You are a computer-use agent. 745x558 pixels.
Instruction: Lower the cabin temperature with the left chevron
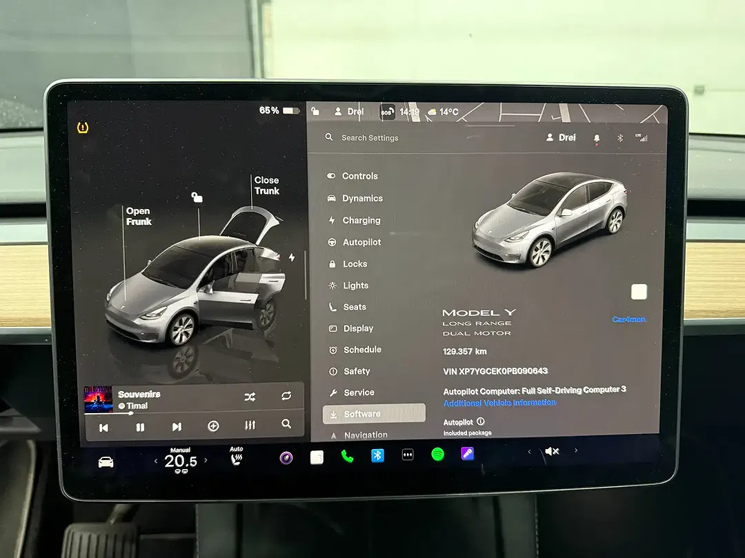coord(155,460)
